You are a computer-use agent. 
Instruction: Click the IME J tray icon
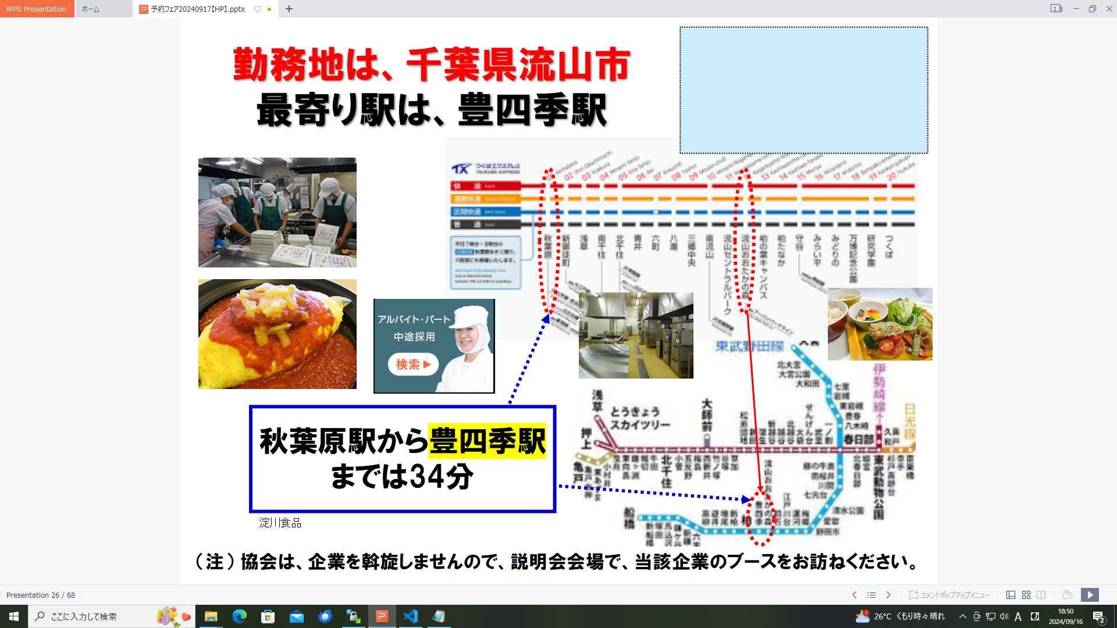tap(1035, 616)
